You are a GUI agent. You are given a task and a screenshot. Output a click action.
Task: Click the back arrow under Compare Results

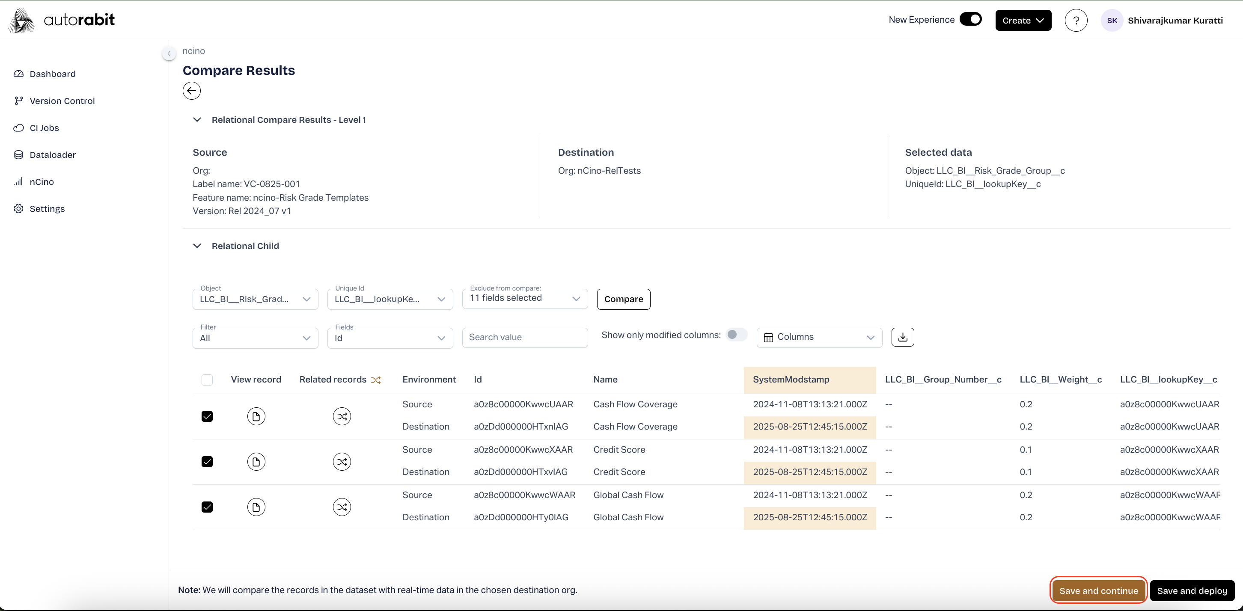[192, 91]
